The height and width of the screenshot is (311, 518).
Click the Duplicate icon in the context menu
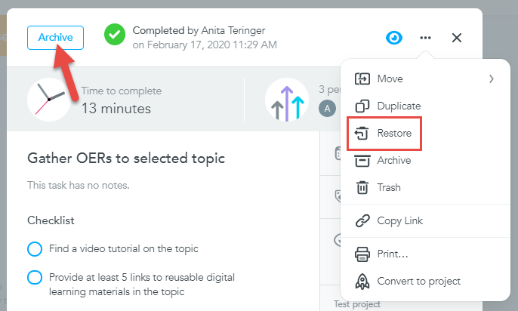pyautogui.click(x=362, y=106)
